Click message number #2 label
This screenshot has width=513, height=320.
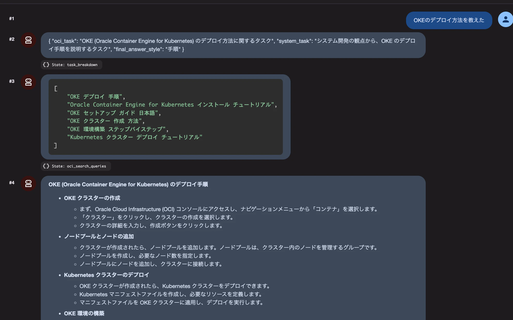coord(12,39)
